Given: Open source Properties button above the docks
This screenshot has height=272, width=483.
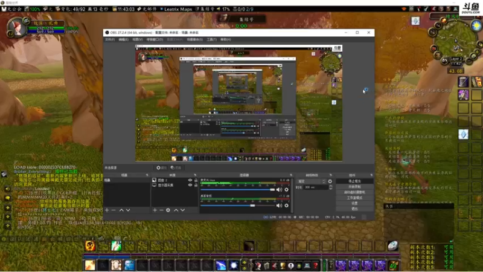Looking at the screenshot, I should point(161,168).
